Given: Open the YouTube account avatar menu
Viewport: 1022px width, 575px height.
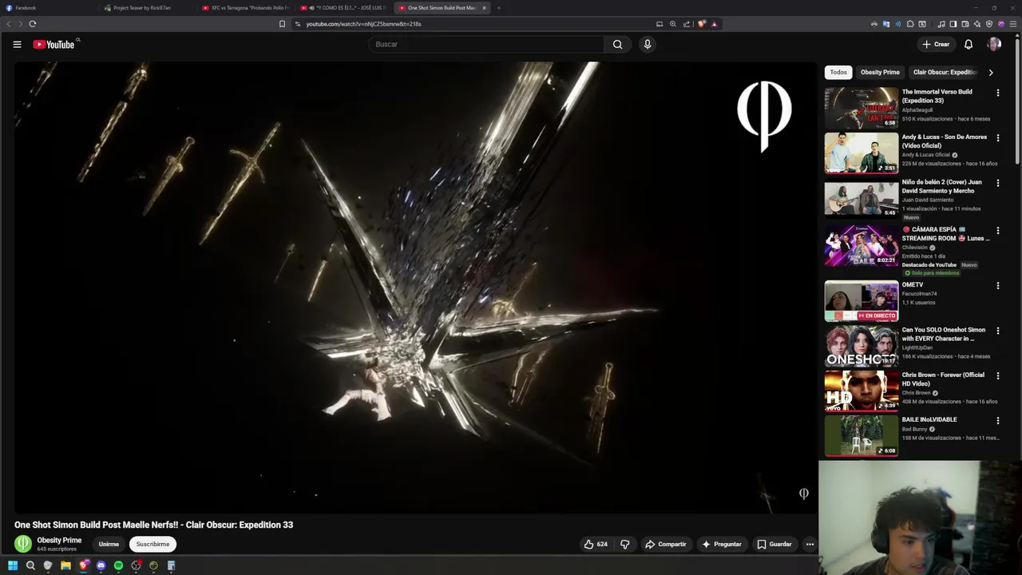Looking at the screenshot, I should [x=994, y=45].
